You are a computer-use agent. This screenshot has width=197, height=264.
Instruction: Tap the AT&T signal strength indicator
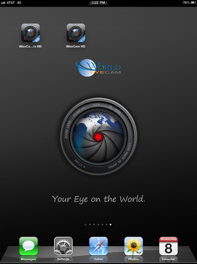[x=3, y=3]
